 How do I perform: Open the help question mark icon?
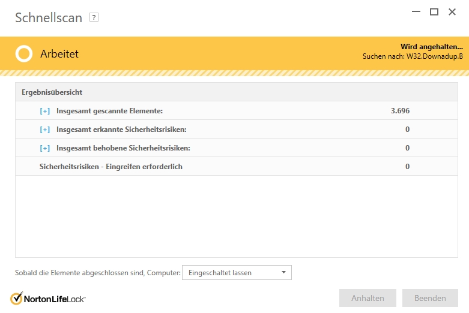tap(94, 17)
